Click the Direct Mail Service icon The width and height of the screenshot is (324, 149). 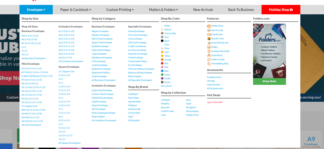209,43
